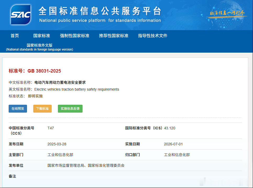Click the 下载标准 download standard button

(x=42, y=109)
